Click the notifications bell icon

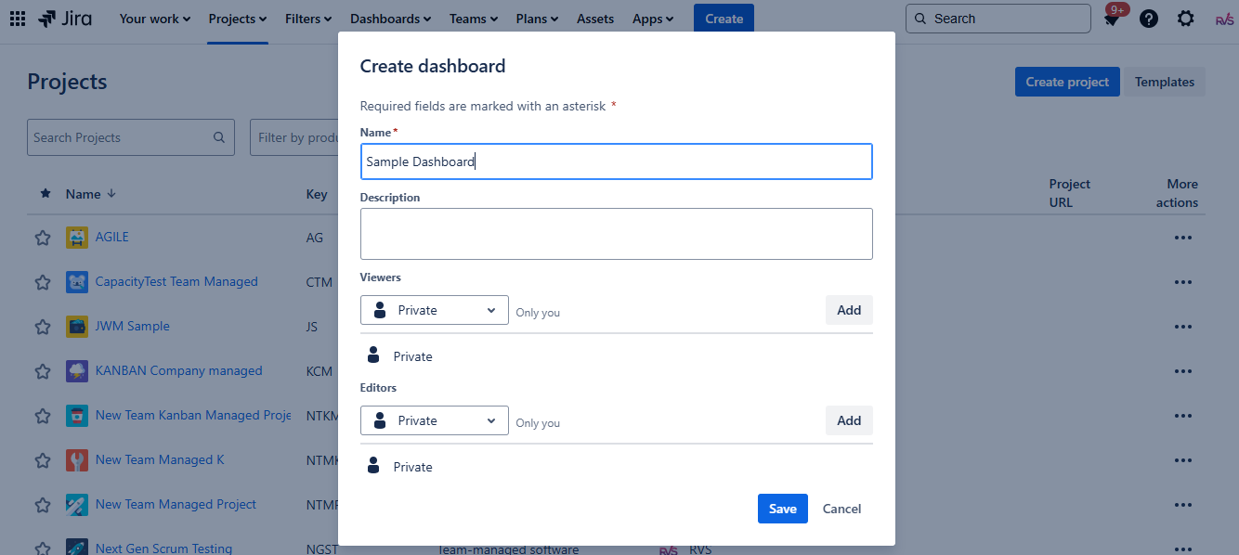tap(1112, 19)
